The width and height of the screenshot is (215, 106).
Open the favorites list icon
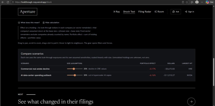(x=192, y=2)
